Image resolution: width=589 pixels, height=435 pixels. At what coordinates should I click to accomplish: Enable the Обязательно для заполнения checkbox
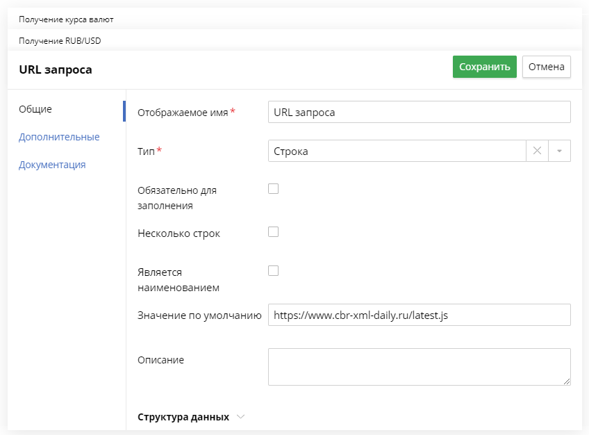pos(273,188)
